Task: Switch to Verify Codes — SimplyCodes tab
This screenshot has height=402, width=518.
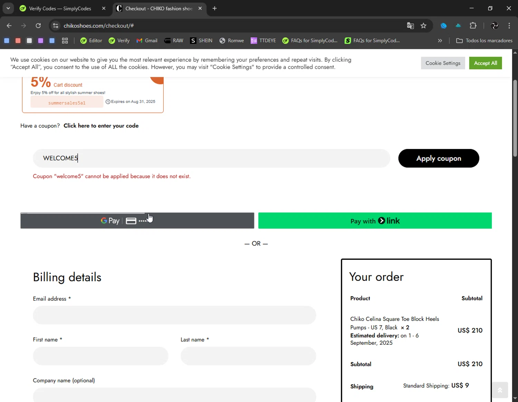Action: [60, 8]
